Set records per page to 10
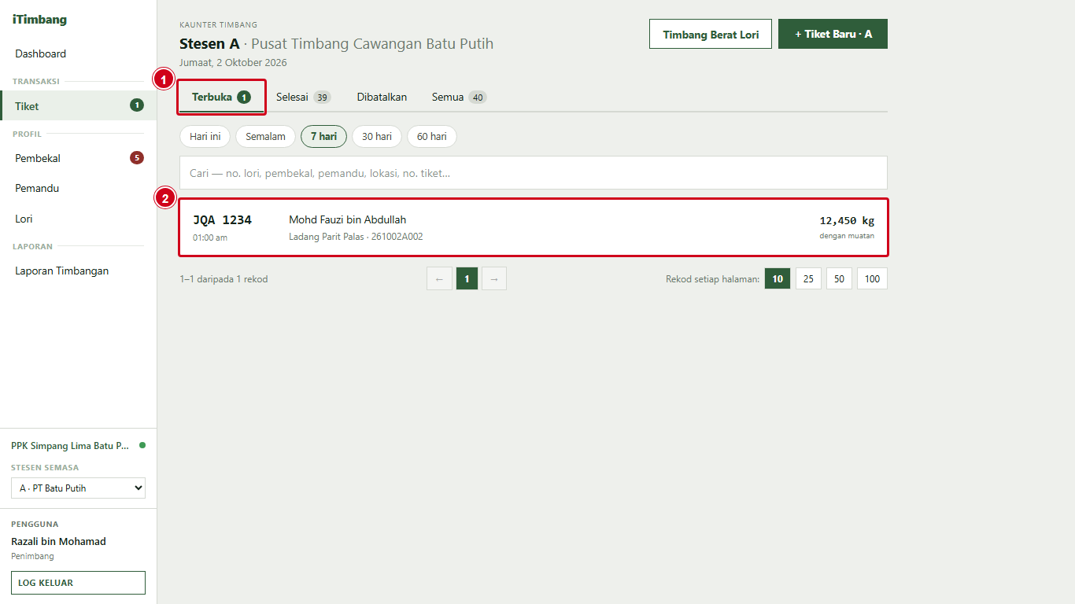 point(778,278)
